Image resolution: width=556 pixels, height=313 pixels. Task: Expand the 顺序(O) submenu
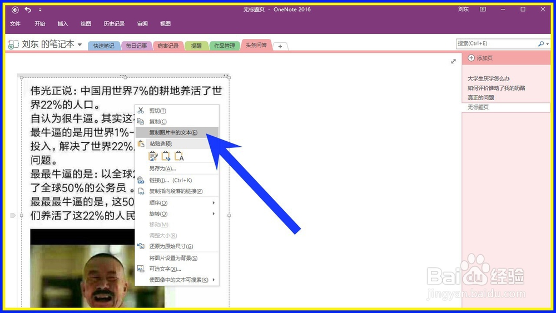(x=177, y=203)
